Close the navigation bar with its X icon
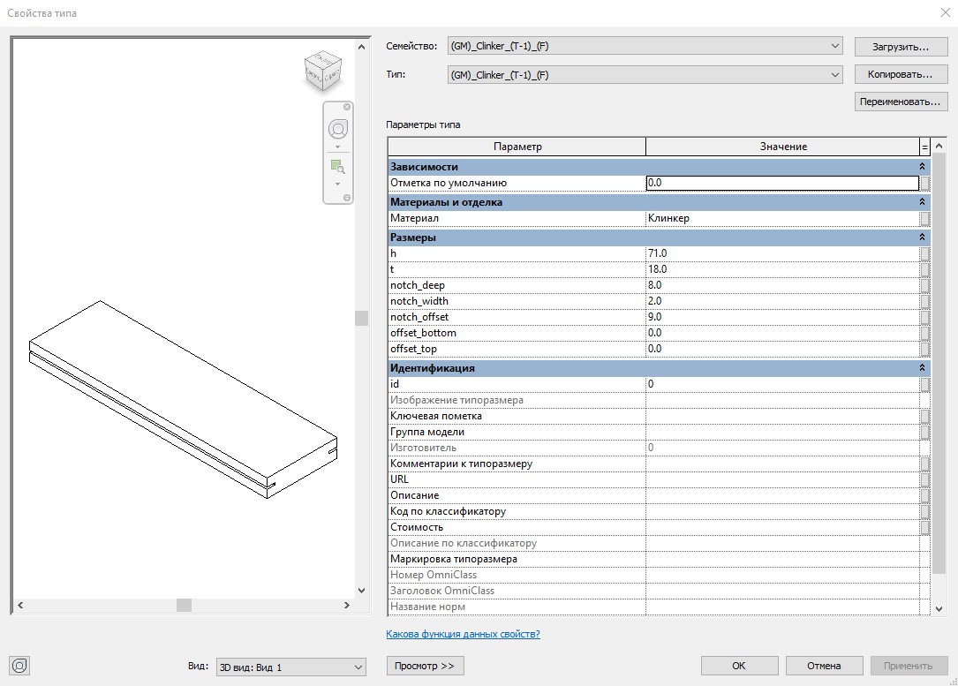The width and height of the screenshot is (958, 686). coord(347,108)
